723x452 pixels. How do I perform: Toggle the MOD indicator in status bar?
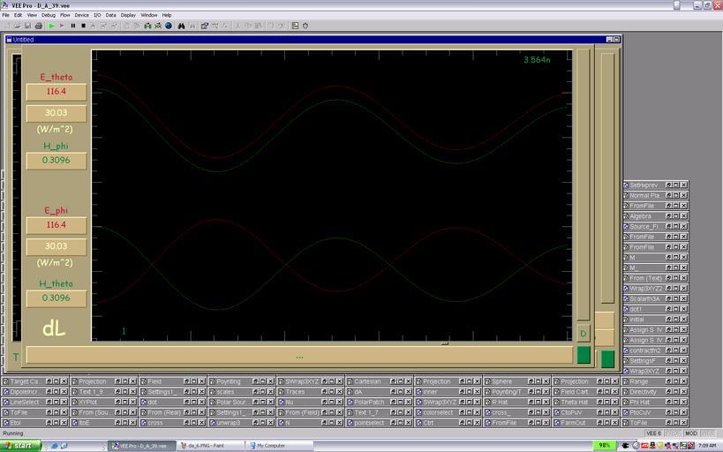coord(691,433)
